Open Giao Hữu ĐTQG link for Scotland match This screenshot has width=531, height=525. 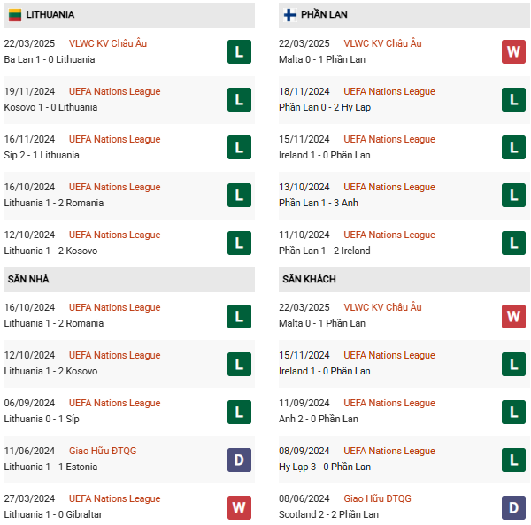377,498
